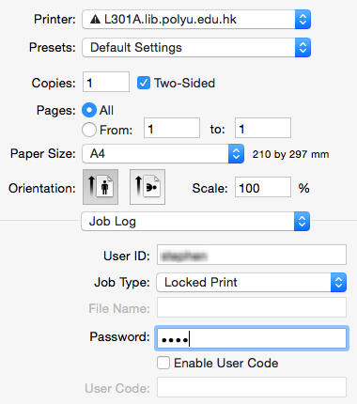The height and width of the screenshot is (404, 357).
Task: Click the Scale percentage field
Action: coord(263,187)
